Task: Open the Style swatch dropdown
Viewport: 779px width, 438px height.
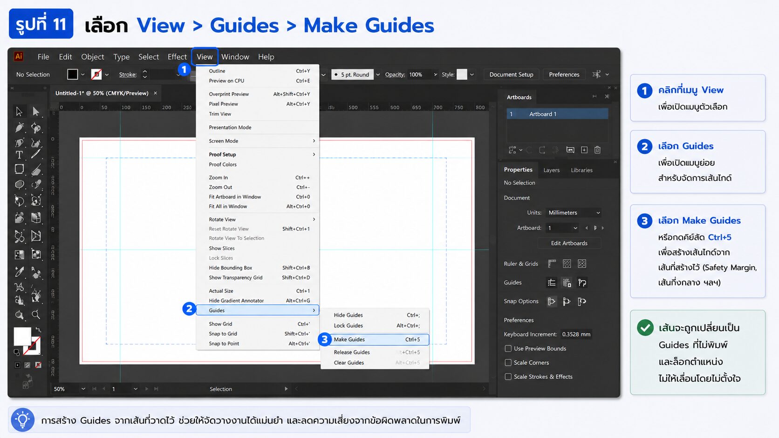Action: coord(472,74)
